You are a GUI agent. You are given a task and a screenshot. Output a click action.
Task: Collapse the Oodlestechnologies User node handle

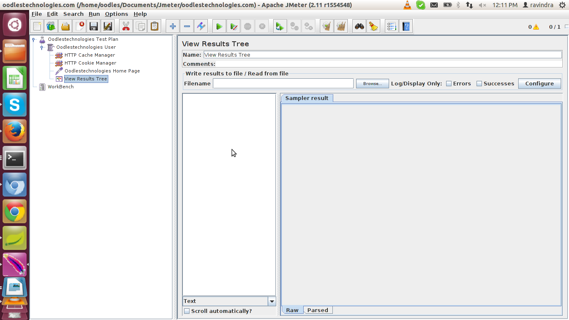click(42, 47)
